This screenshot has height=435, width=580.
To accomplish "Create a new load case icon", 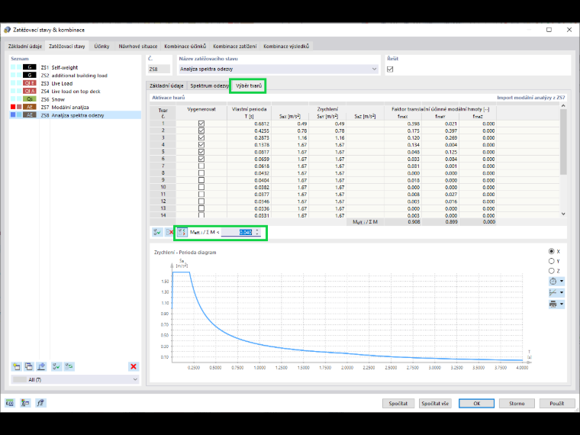I will [16, 366].
